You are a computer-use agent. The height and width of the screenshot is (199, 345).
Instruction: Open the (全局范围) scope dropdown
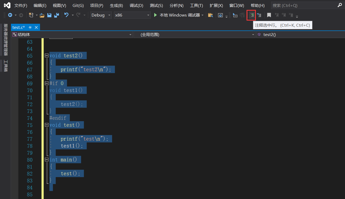pos(194,34)
